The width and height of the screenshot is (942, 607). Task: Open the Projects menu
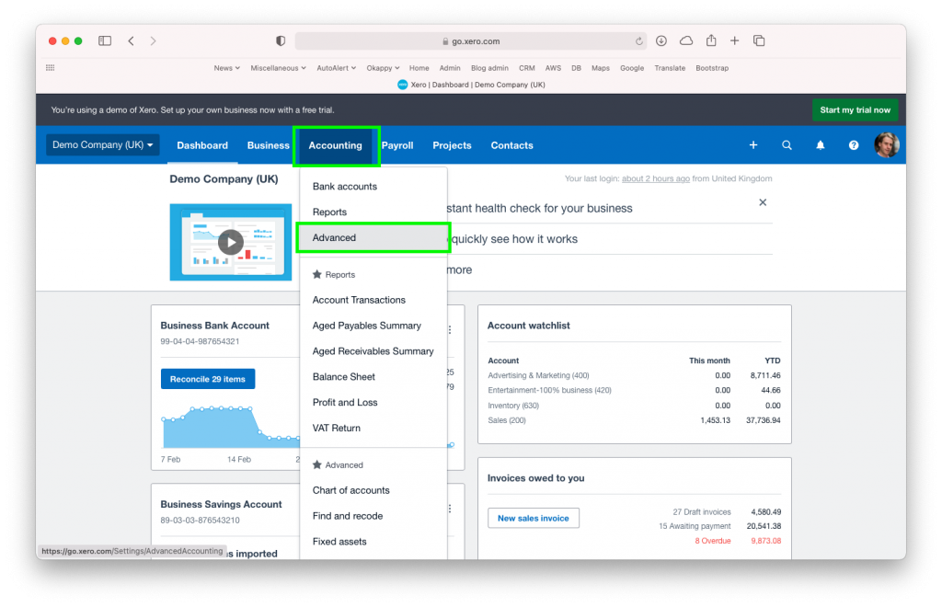click(452, 145)
